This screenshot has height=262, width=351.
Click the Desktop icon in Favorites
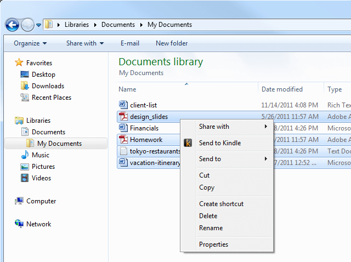pos(25,74)
